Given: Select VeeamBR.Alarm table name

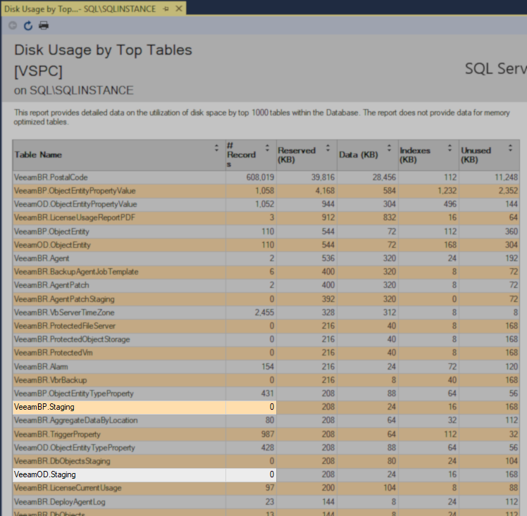Looking at the screenshot, I should click(x=41, y=367).
